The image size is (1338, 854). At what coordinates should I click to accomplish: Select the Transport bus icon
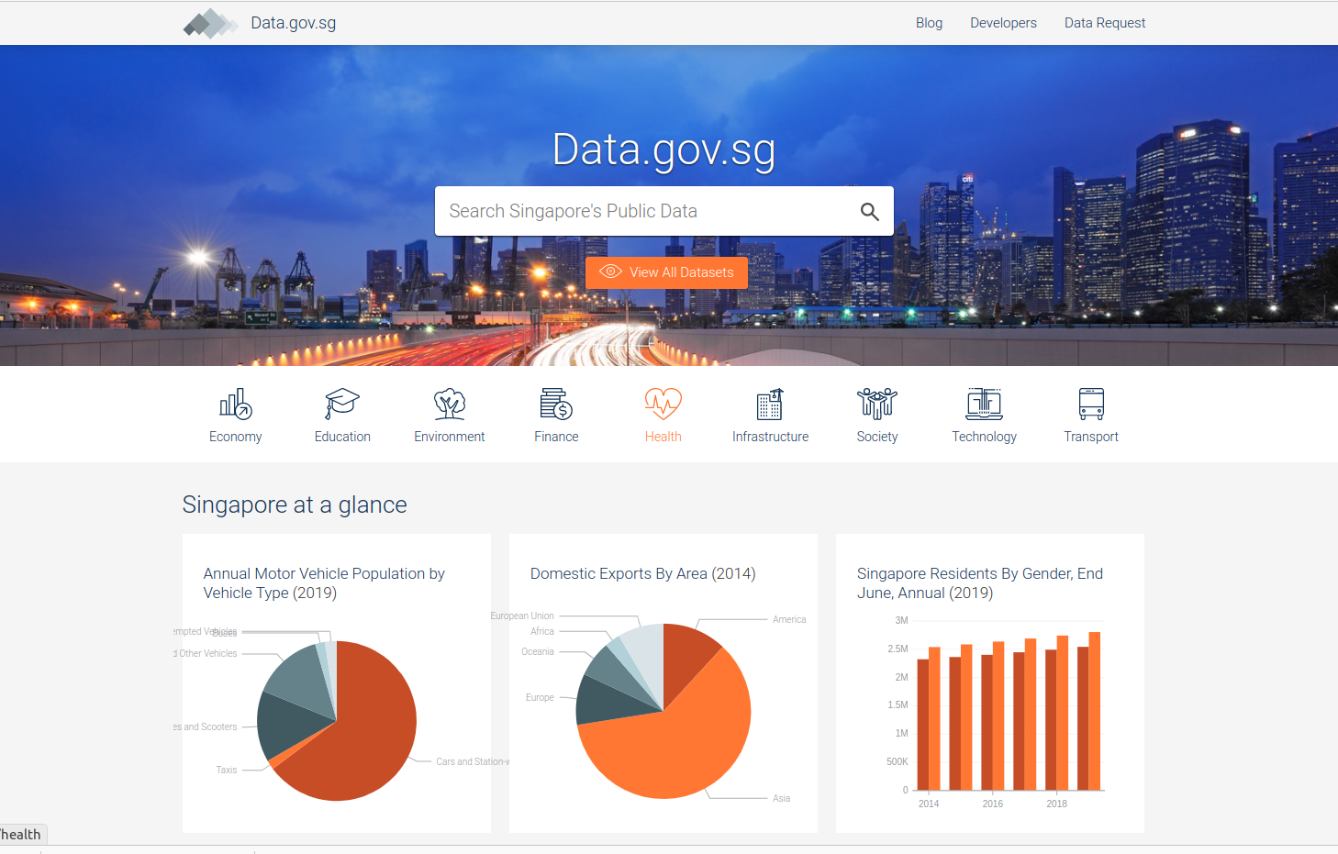click(x=1091, y=404)
